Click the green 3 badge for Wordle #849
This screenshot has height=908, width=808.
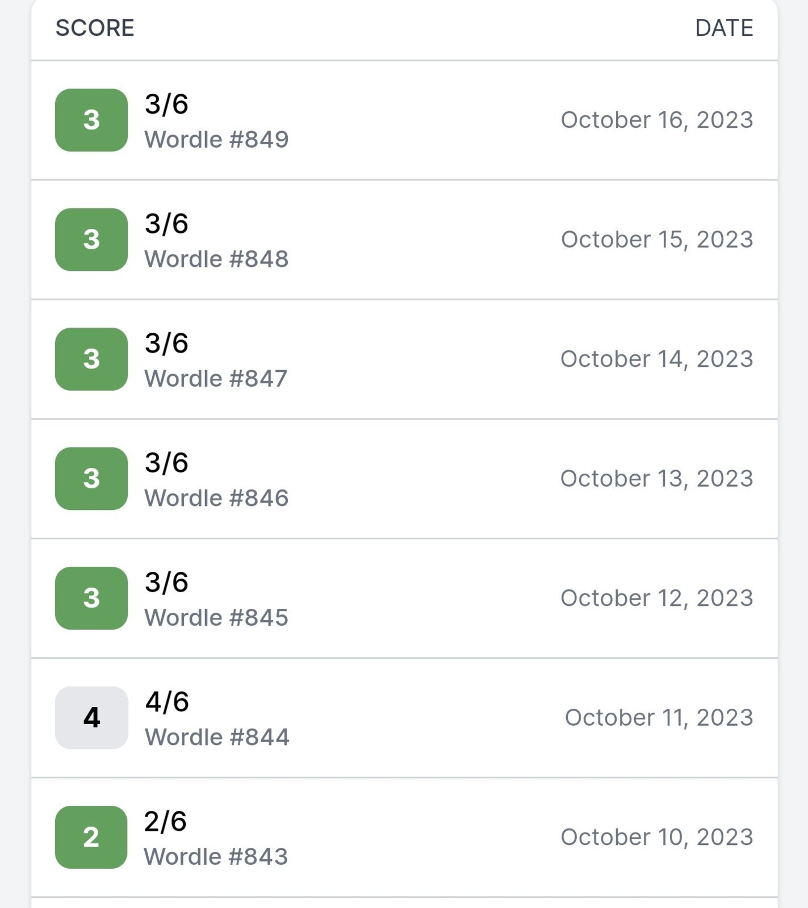pyautogui.click(x=91, y=120)
